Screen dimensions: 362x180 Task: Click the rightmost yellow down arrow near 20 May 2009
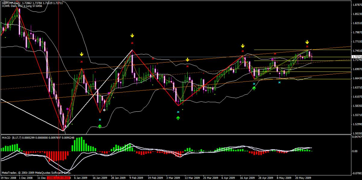click(307, 42)
